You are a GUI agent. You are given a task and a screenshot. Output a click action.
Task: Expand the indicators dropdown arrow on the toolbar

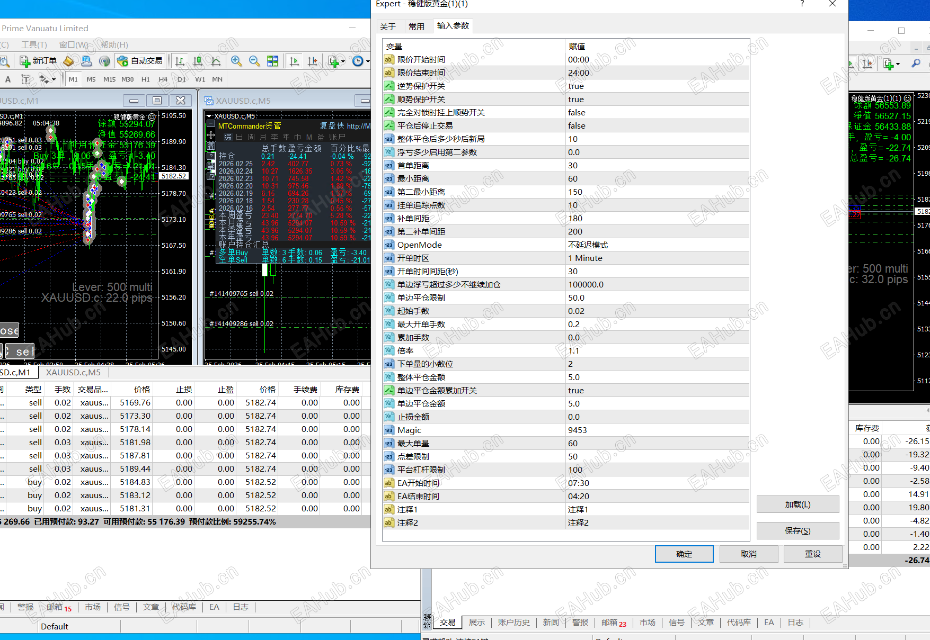coord(342,61)
